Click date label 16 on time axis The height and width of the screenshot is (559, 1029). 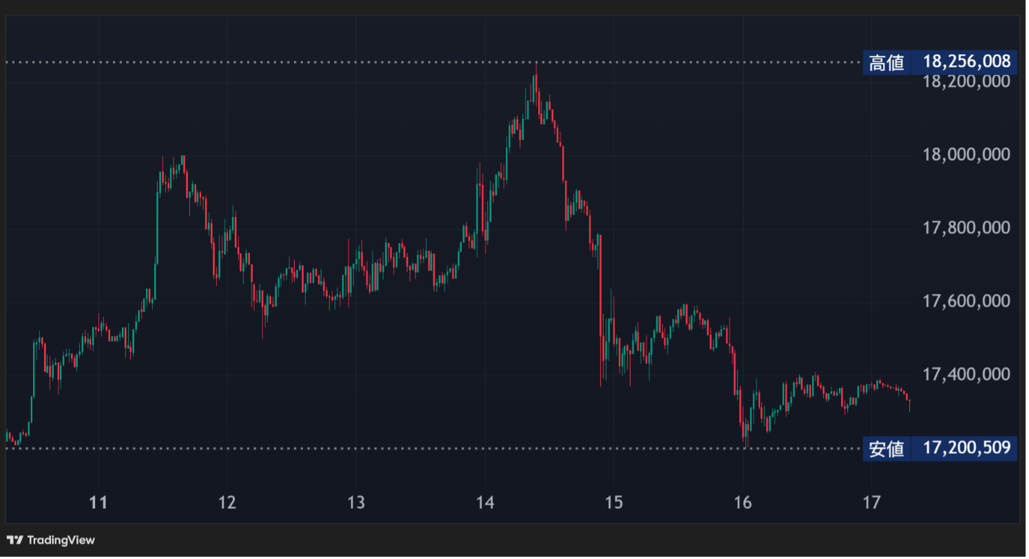742,503
